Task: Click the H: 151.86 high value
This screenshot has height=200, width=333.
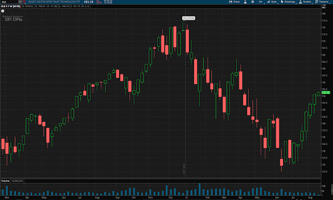Action: (x=52, y=6)
